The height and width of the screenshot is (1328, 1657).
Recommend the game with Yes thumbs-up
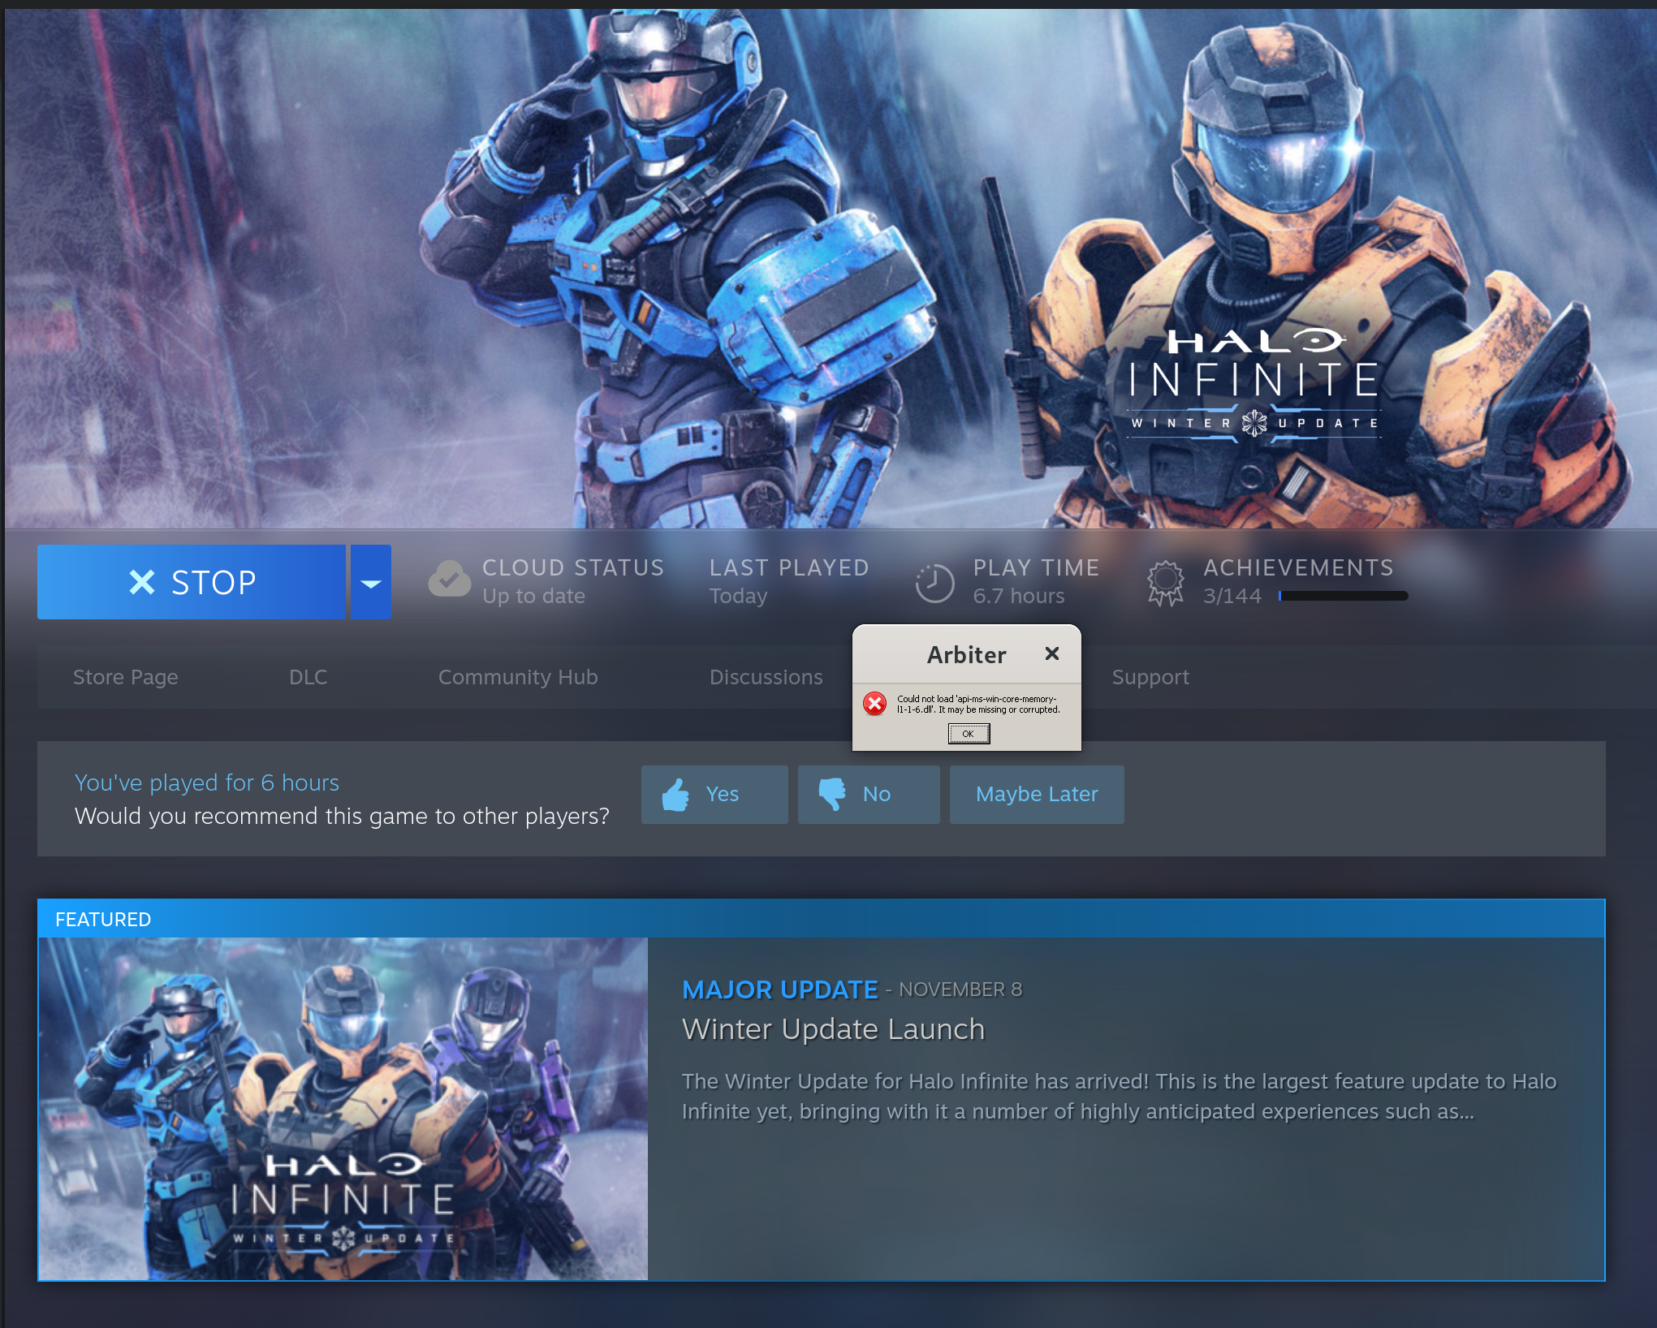point(714,794)
